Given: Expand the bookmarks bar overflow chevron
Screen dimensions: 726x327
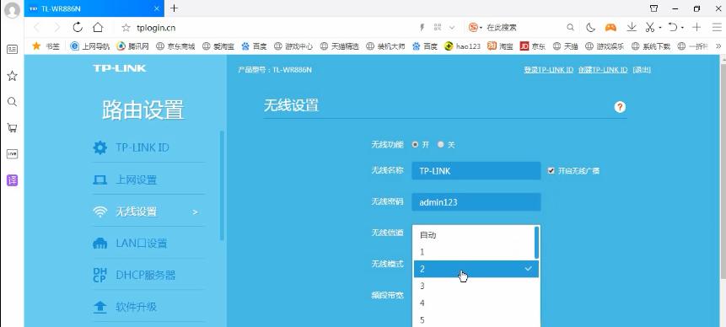Looking at the screenshot, I should (x=718, y=46).
